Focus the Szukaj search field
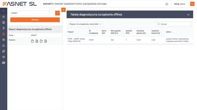This screenshot has height=110, width=197. pos(174,24)
